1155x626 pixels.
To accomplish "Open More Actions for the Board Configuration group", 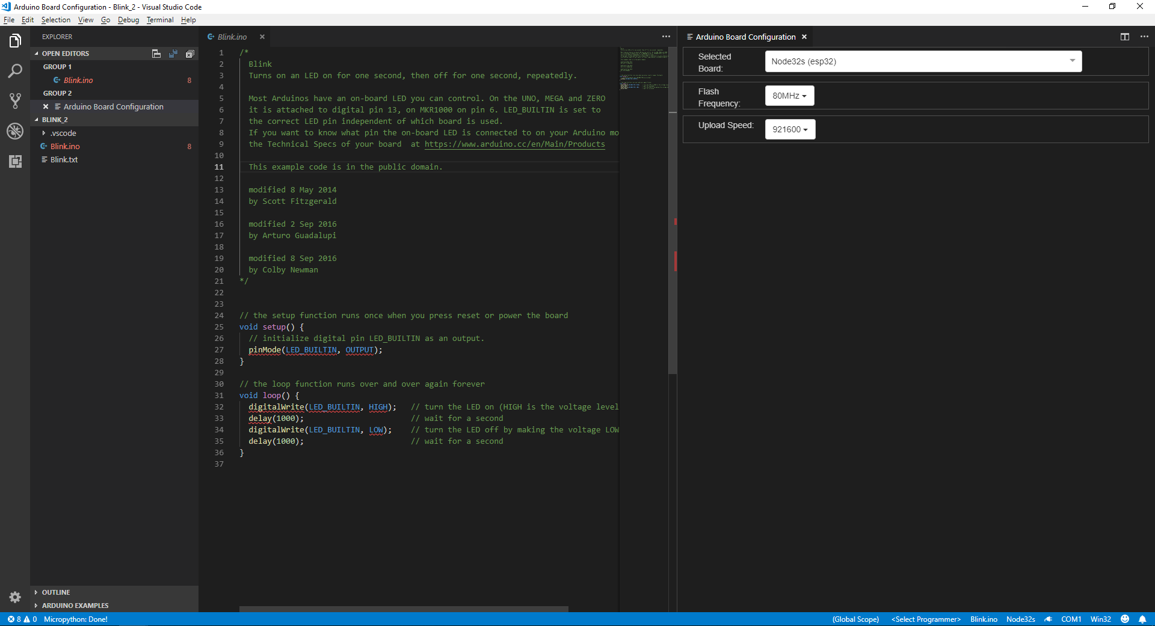I will tap(1144, 37).
